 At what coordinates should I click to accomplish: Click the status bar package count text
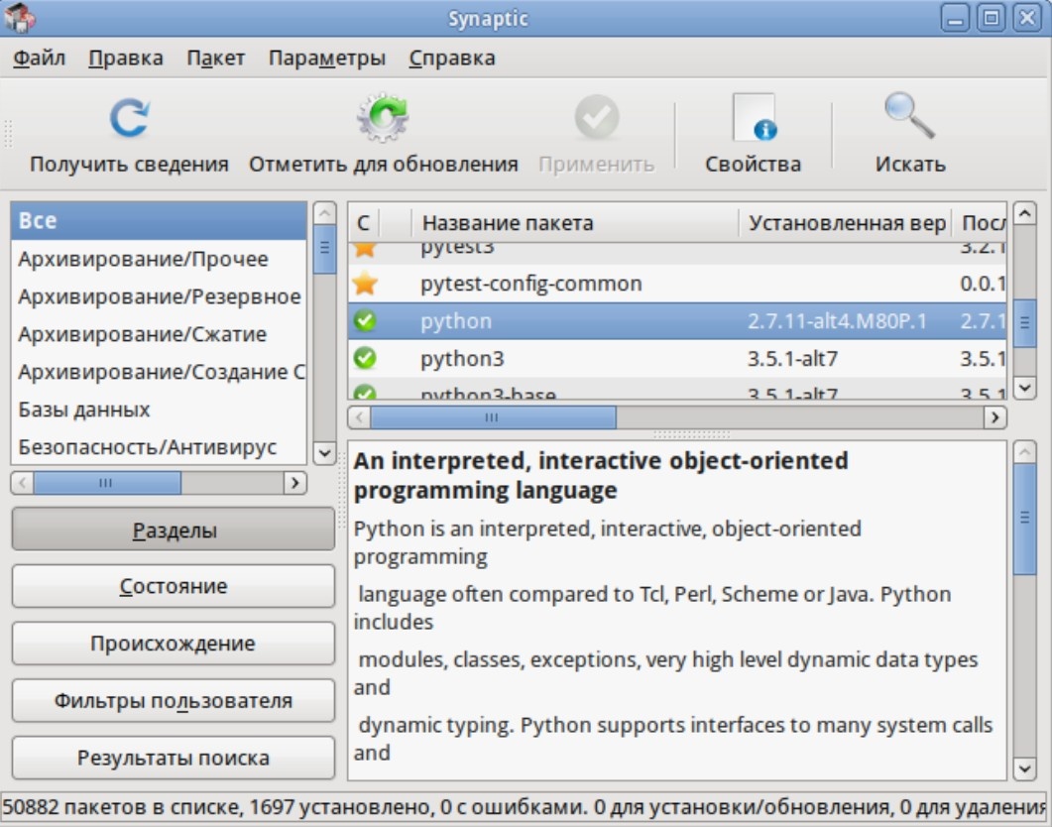[x=122, y=806]
